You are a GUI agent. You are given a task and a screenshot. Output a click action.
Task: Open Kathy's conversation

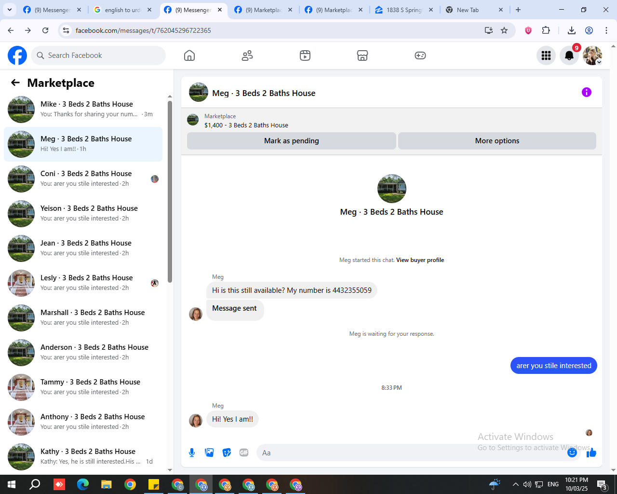point(83,457)
